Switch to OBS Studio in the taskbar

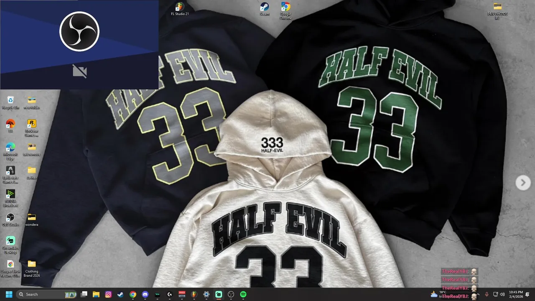click(231, 294)
